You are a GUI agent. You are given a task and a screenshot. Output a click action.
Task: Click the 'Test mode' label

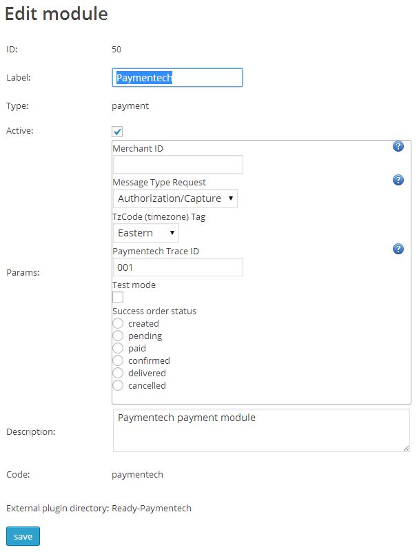(x=134, y=285)
